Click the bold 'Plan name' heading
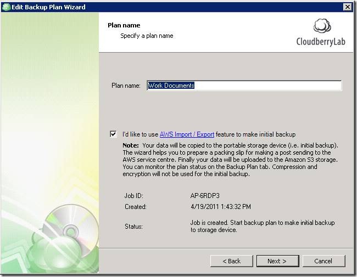This screenshot has height=277, width=357. 124,25
